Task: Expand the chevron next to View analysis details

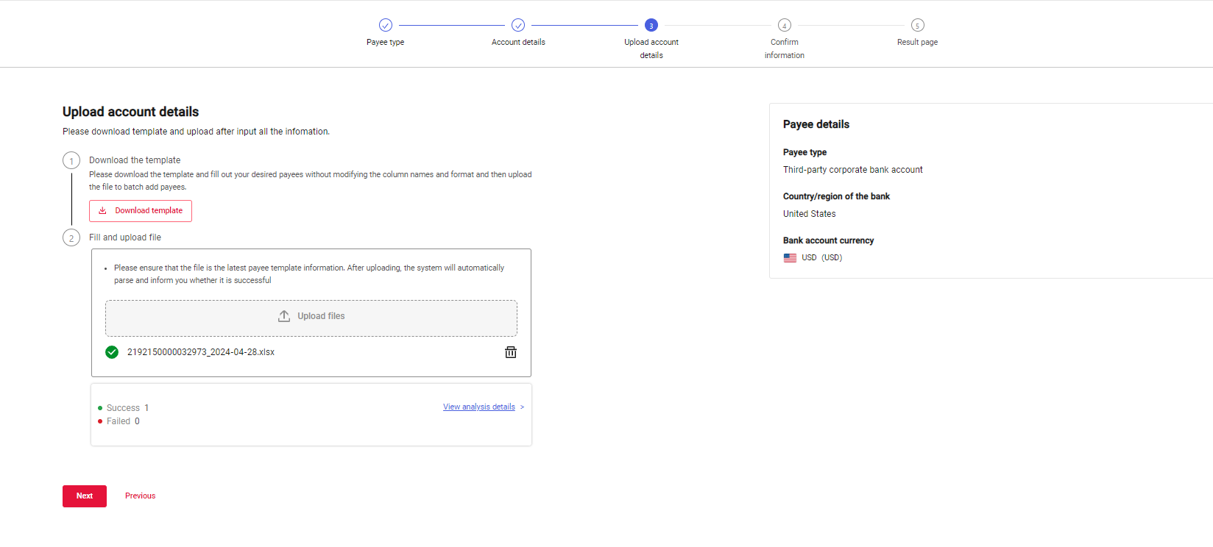Action: click(x=523, y=407)
